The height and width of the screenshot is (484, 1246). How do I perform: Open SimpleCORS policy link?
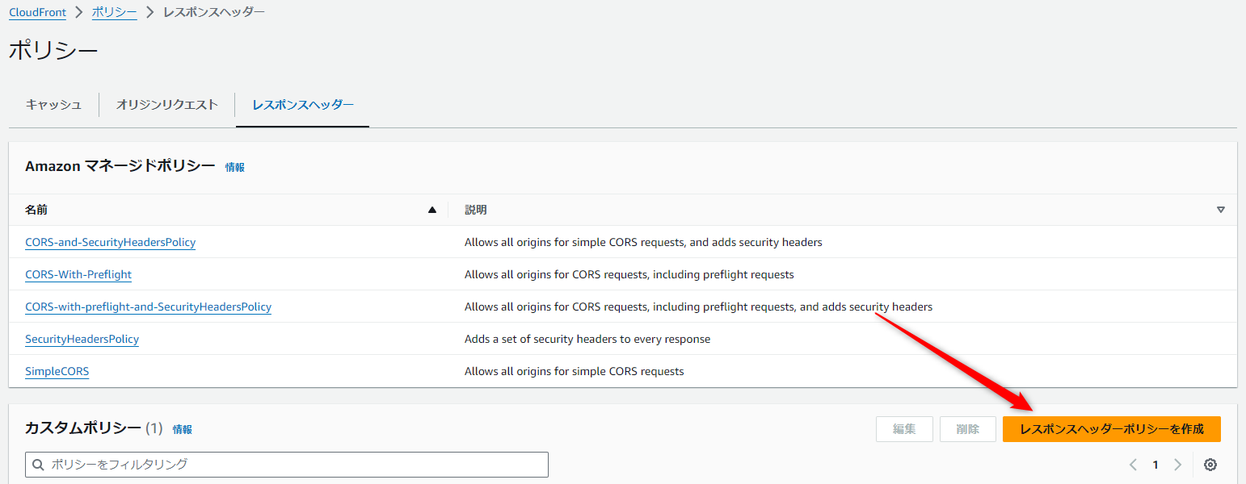57,371
